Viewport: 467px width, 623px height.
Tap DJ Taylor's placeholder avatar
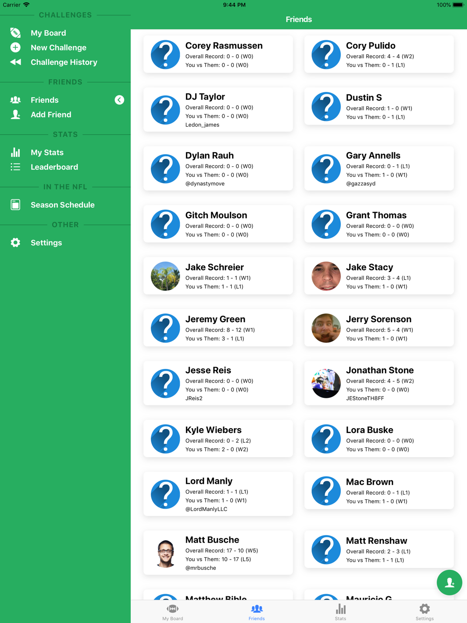(x=165, y=110)
